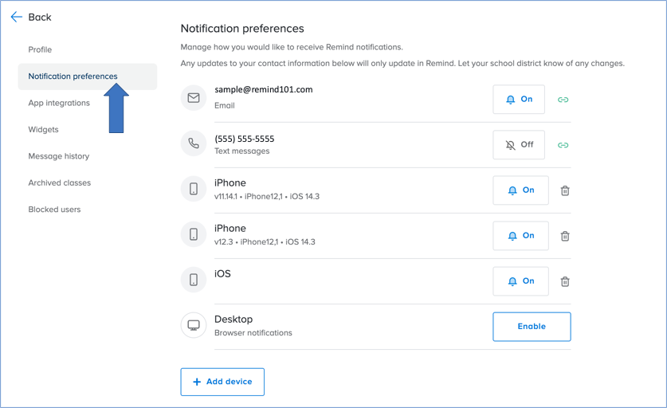The image size is (667, 408).
Task: Delete the iPhone v11.14.1 device with trash icon
Action: click(565, 190)
